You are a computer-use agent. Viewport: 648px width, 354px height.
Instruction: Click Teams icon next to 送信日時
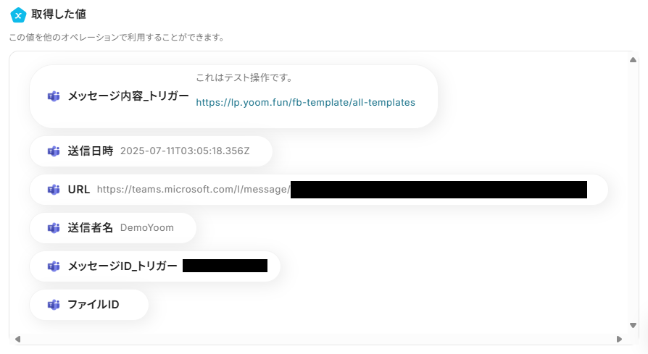(54, 151)
